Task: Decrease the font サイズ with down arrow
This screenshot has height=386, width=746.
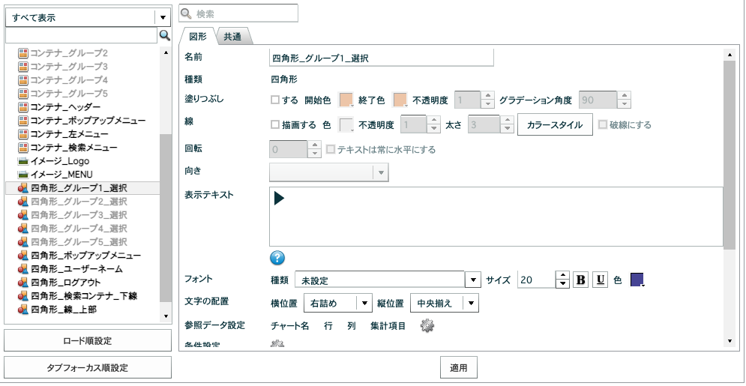Action: [x=563, y=284]
